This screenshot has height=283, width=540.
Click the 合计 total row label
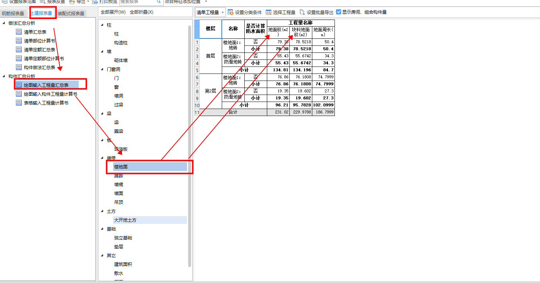233,112
